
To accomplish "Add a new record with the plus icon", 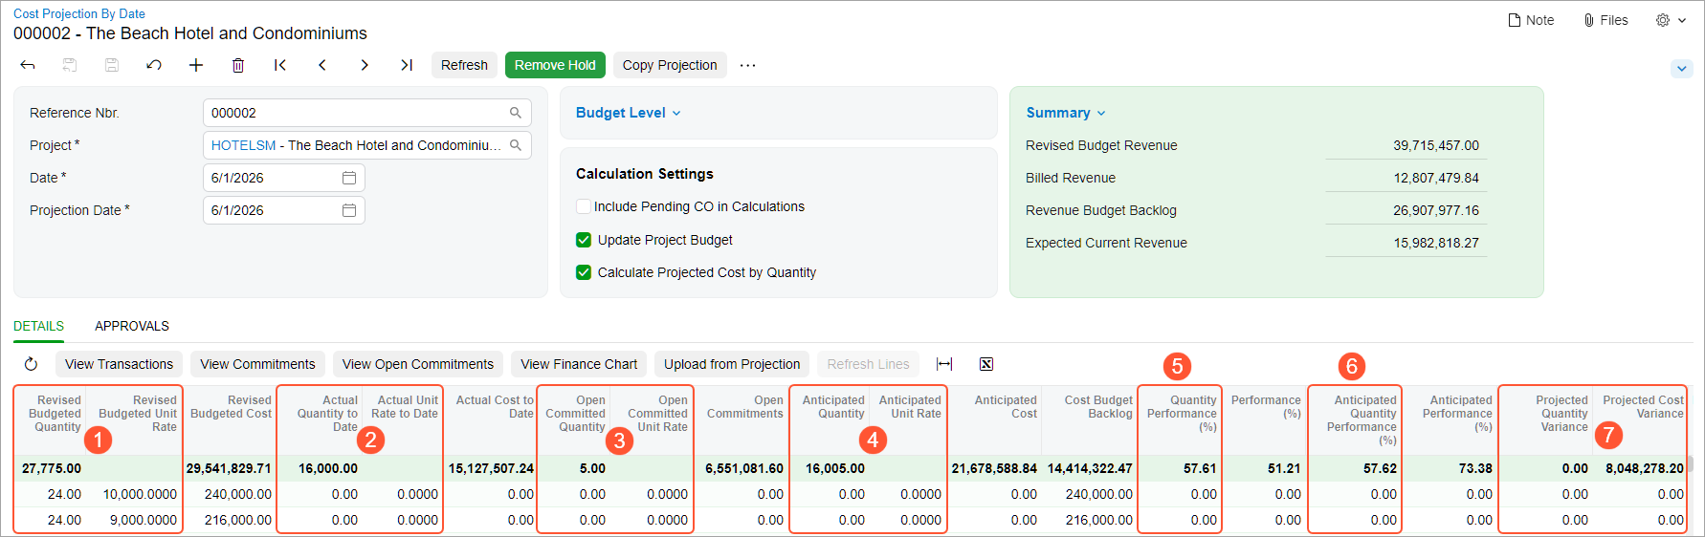I will [x=196, y=65].
